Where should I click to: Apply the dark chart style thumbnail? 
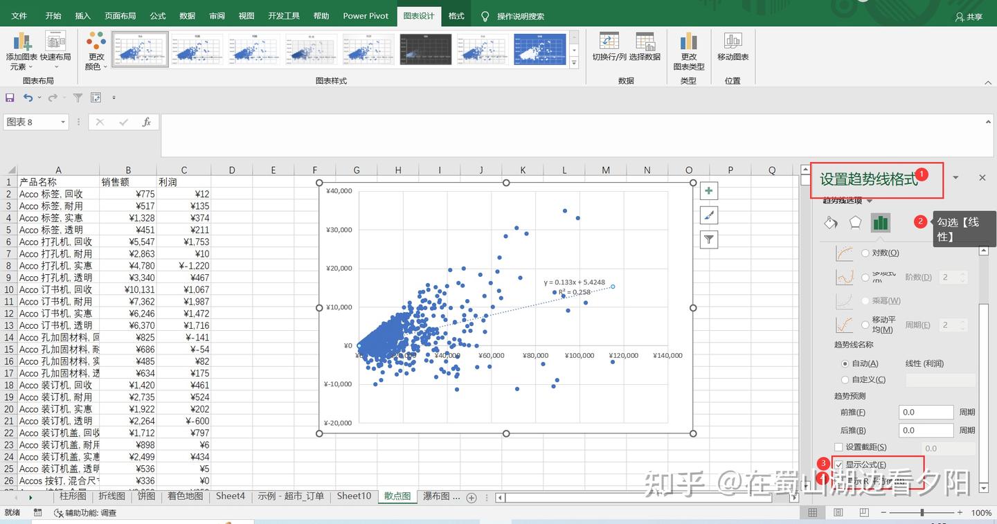[426, 49]
